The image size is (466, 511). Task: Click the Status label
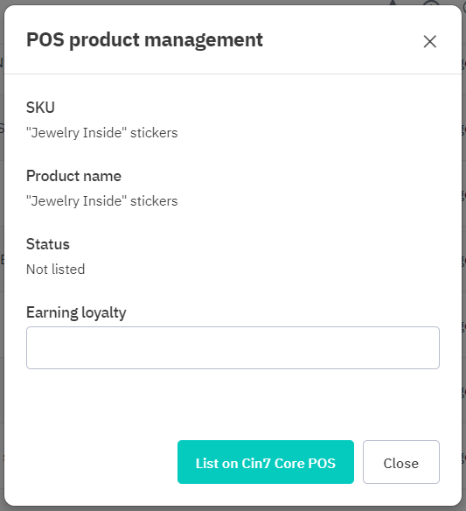click(48, 244)
